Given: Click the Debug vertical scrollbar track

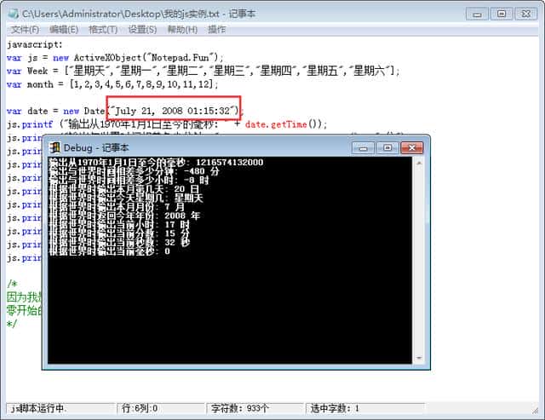Looking at the screenshot, I should click(419, 260).
